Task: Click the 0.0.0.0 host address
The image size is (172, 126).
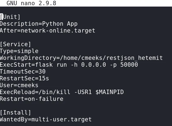Action: (94, 65)
